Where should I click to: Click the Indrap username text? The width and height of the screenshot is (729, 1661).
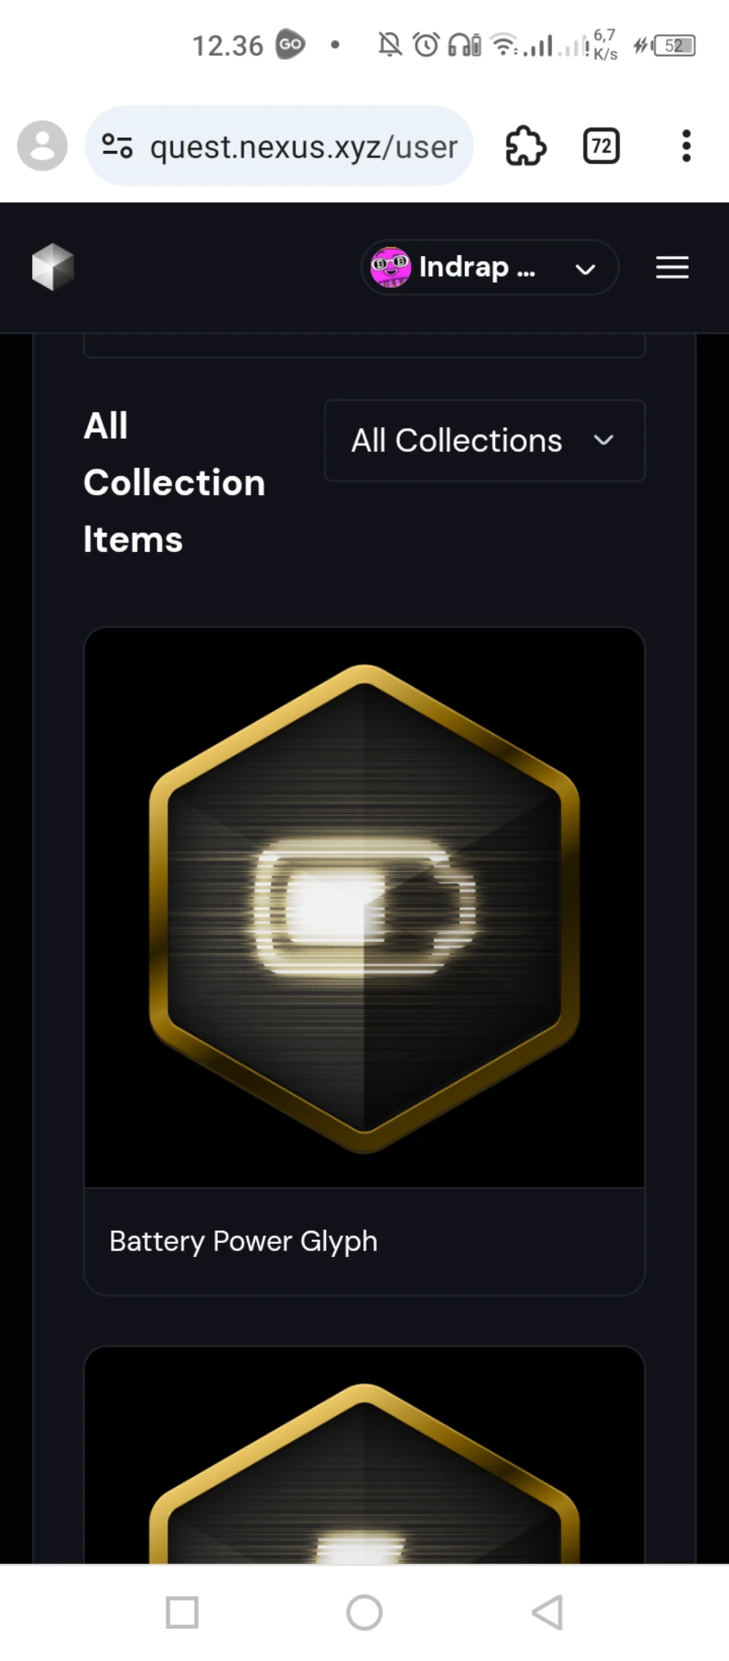477,267
